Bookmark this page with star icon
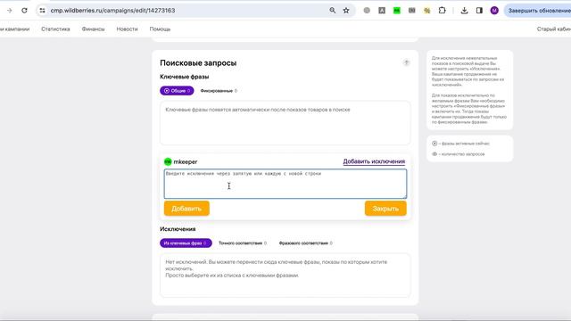 (x=346, y=11)
